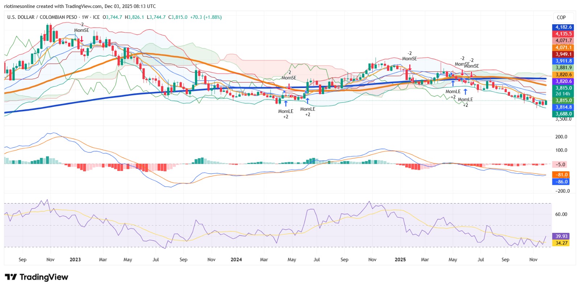Click the 2024 label on time axis
The height and width of the screenshot is (289, 580).
[236, 259]
